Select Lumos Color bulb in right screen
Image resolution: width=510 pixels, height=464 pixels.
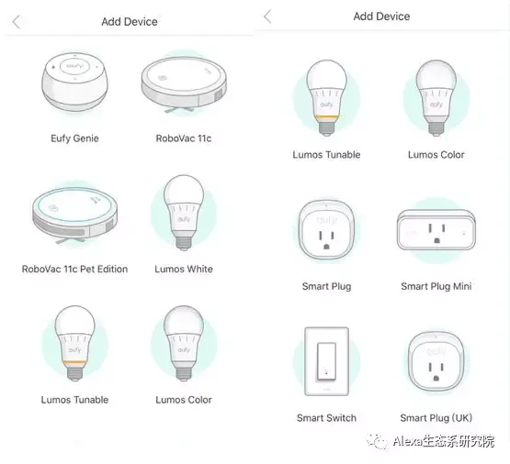pos(436,98)
